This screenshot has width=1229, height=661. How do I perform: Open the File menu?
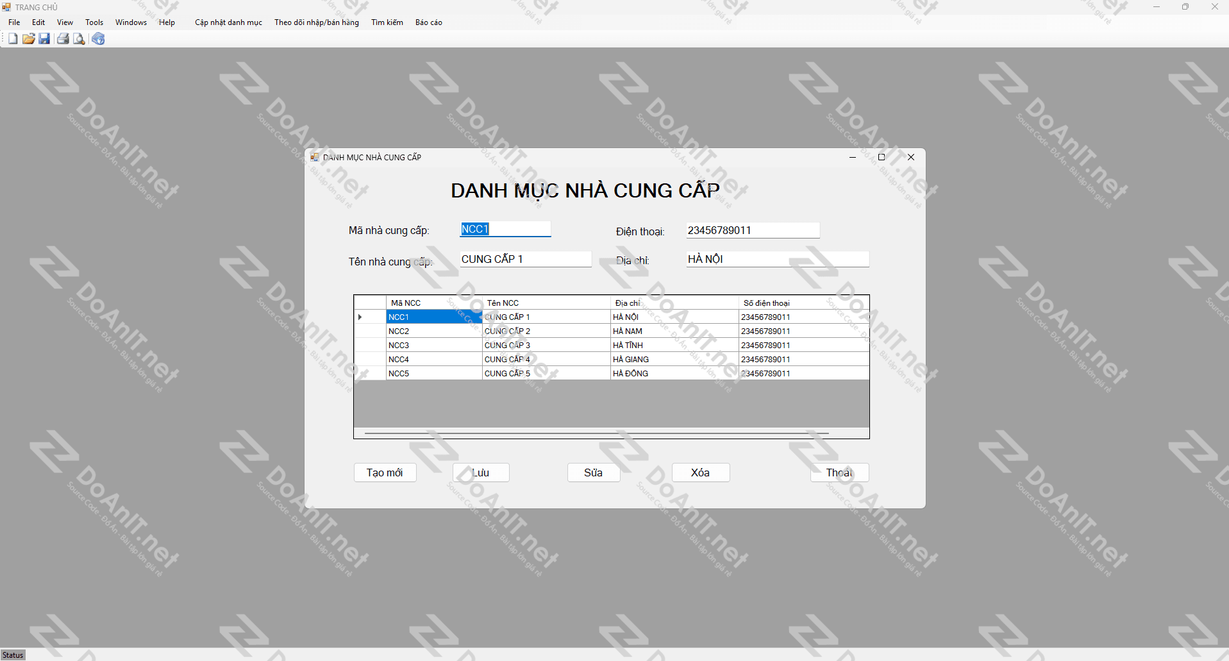[14, 22]
